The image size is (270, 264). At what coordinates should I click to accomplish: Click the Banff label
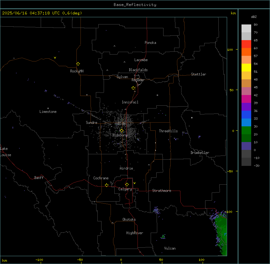(39, 178)
